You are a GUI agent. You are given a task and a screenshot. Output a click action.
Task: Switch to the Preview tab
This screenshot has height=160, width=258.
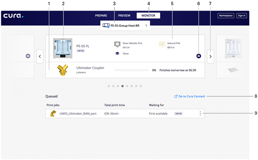[x=124, y=15]
